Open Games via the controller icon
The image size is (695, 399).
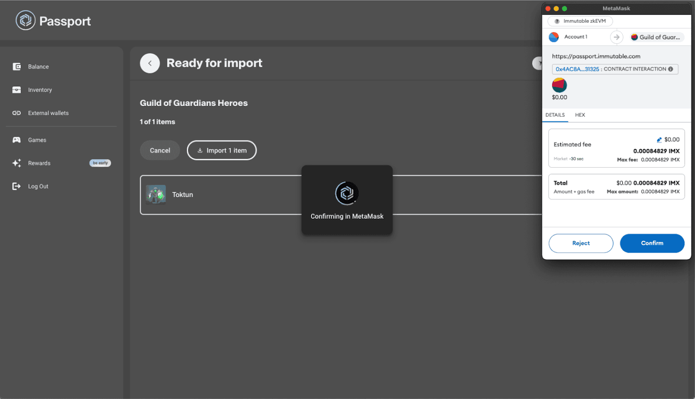pos(17,140)
